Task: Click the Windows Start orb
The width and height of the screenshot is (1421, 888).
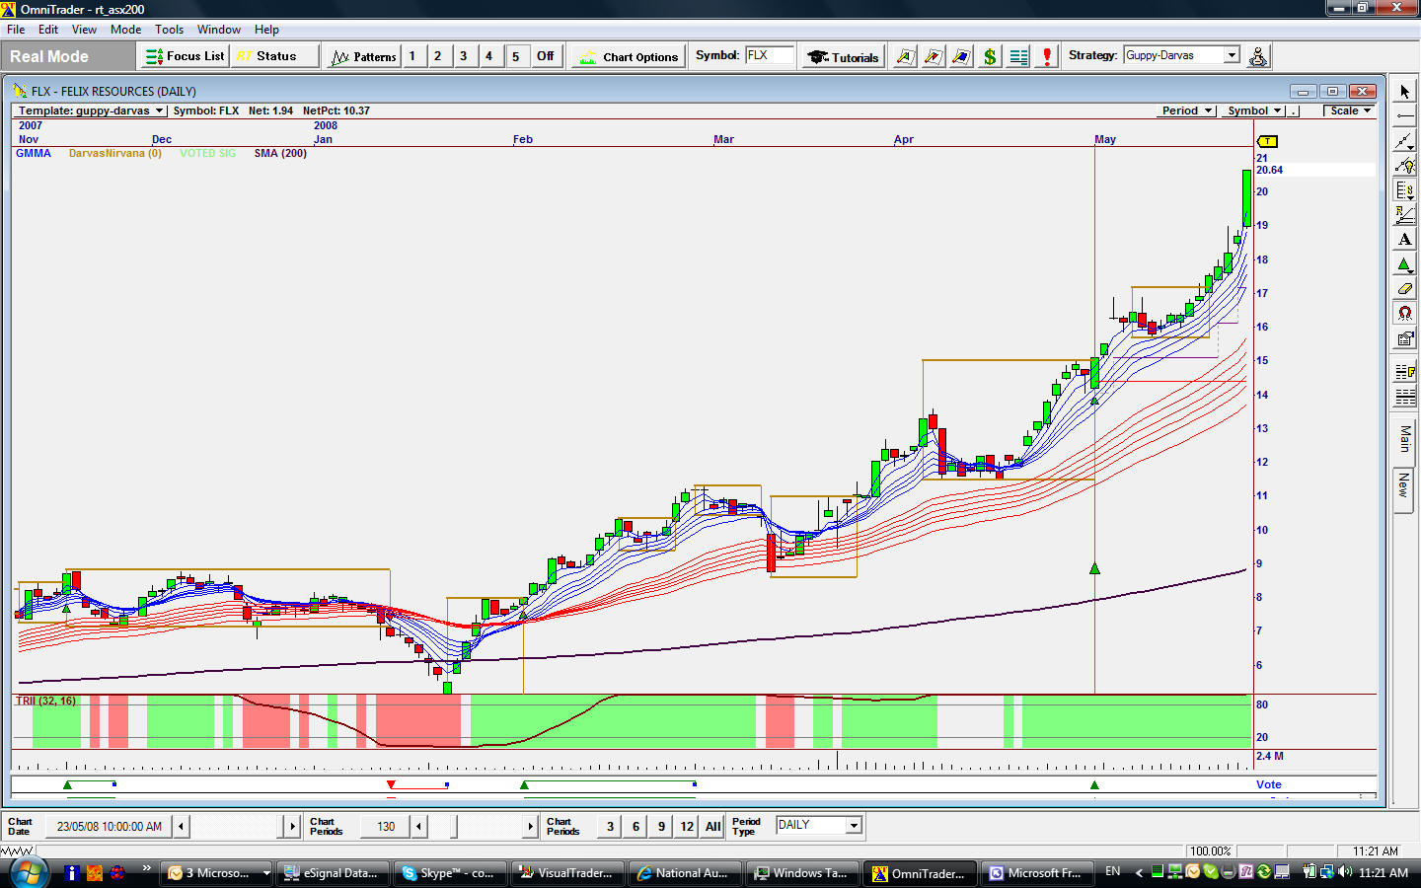Action: (x=28, y=872)
